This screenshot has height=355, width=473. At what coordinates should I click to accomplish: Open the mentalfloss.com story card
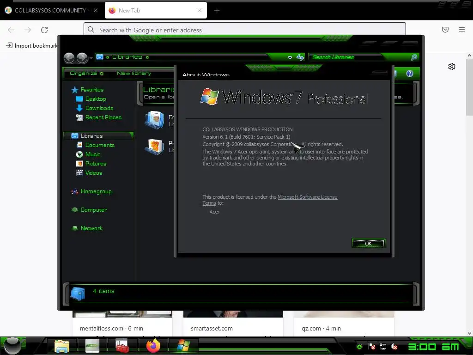(x=122, y=324)
